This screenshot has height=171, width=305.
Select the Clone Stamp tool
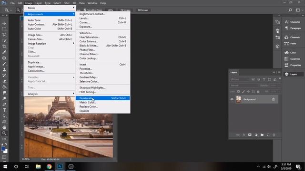pyautogui.click(x=4, y=69)
